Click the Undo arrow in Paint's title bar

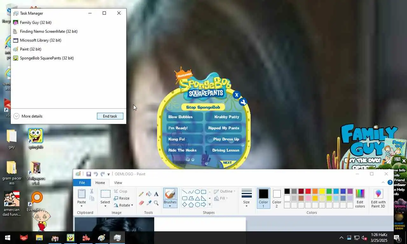click(96, 174)
